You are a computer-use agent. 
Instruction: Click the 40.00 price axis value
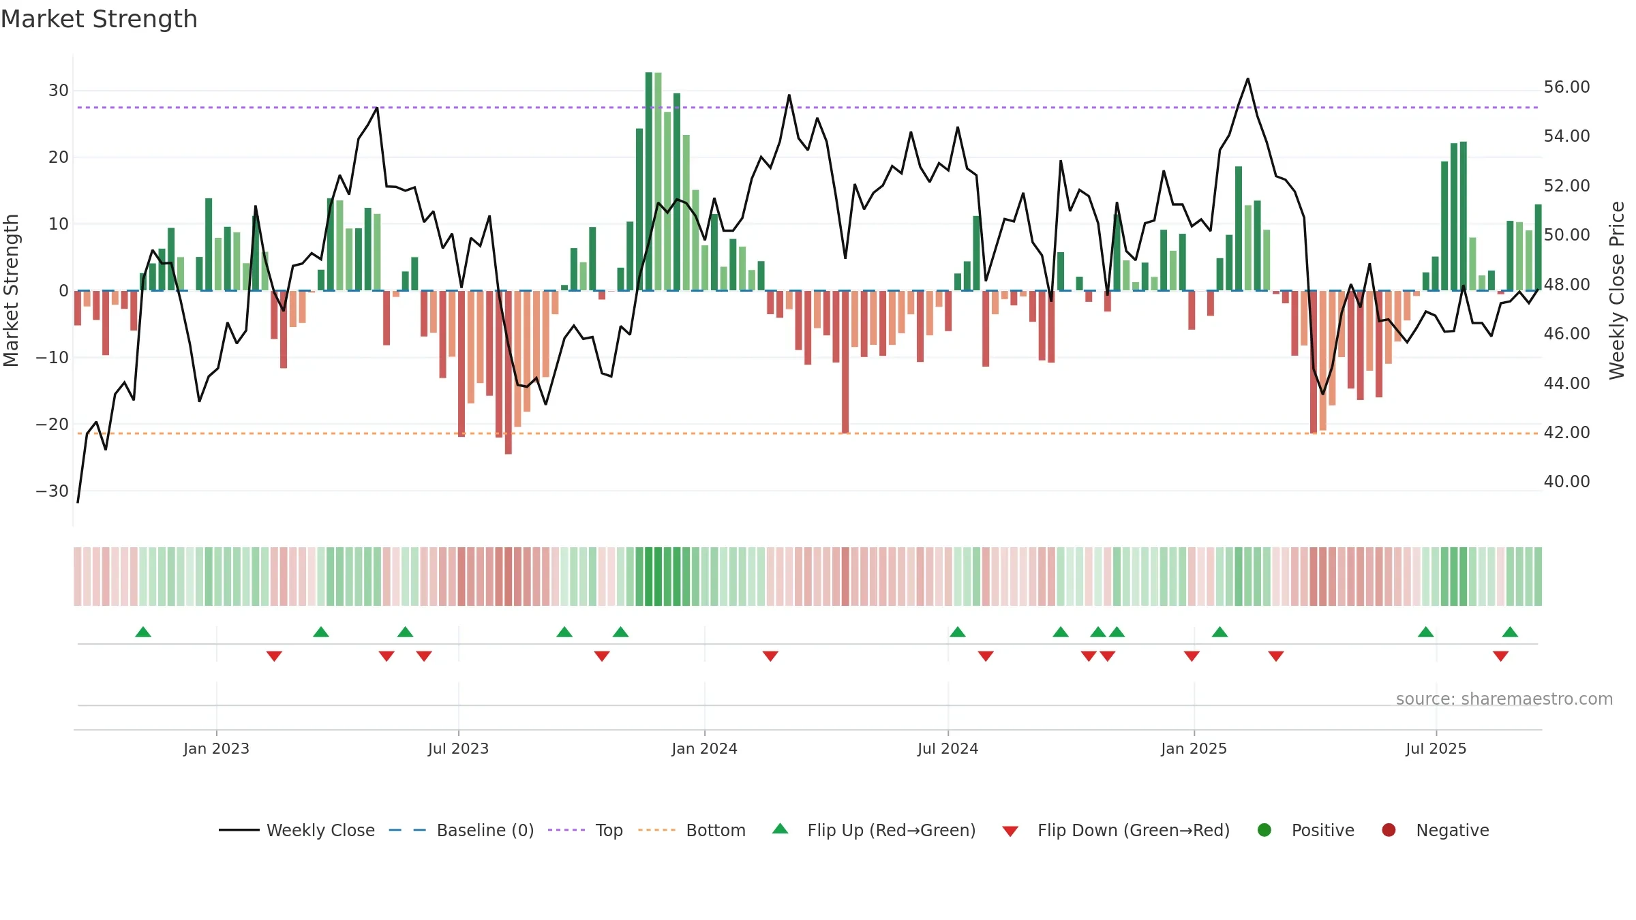coord(1566,482)
